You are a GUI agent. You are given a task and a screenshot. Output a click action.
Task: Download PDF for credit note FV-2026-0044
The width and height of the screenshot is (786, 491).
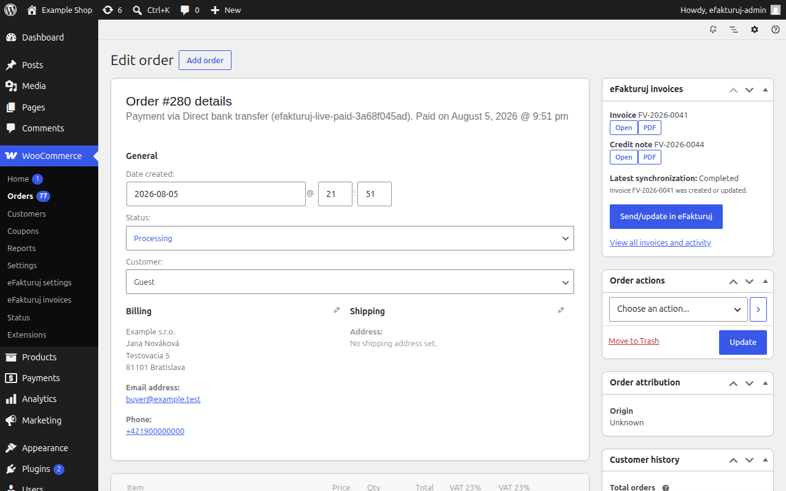pos(650,157)
